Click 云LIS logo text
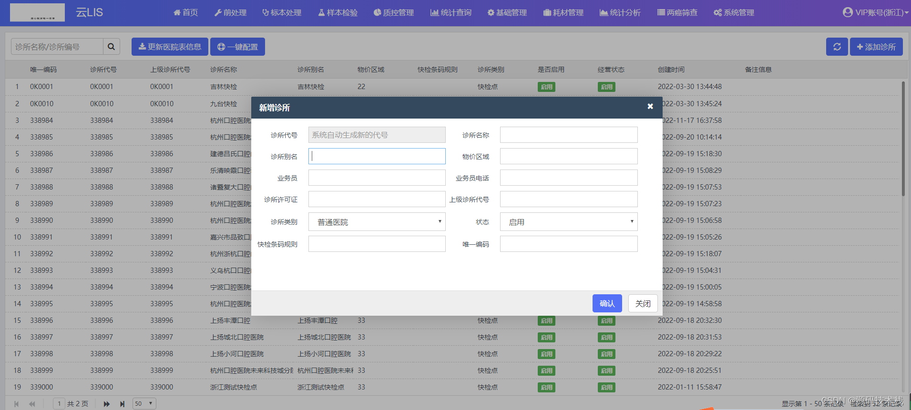This screenshot has height=410, width=911. coord(89,12)
